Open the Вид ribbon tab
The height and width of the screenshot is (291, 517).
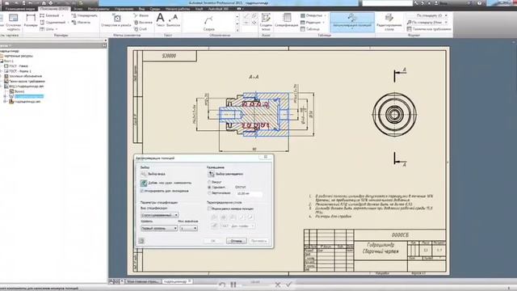pos(141,9)
